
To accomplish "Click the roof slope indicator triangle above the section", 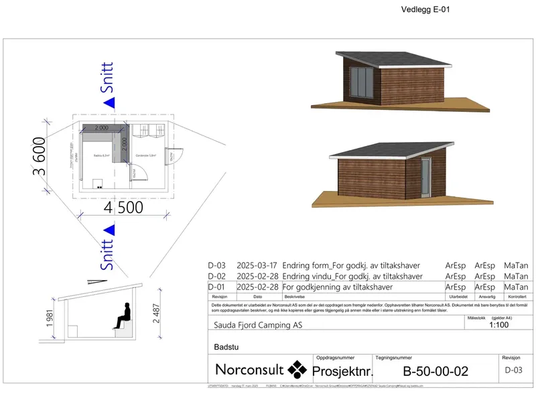I will pyautogui.click(x=96, y=282).
